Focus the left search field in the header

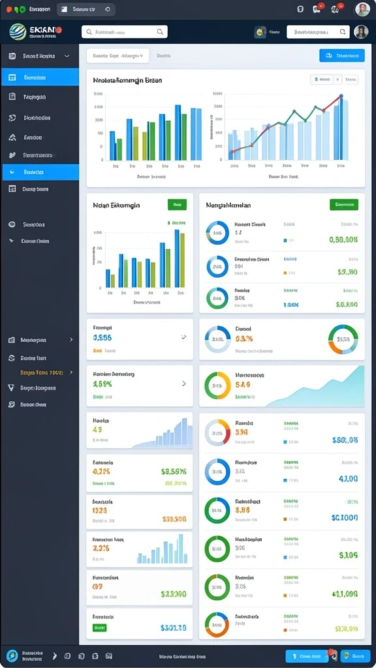click(125, 31)
